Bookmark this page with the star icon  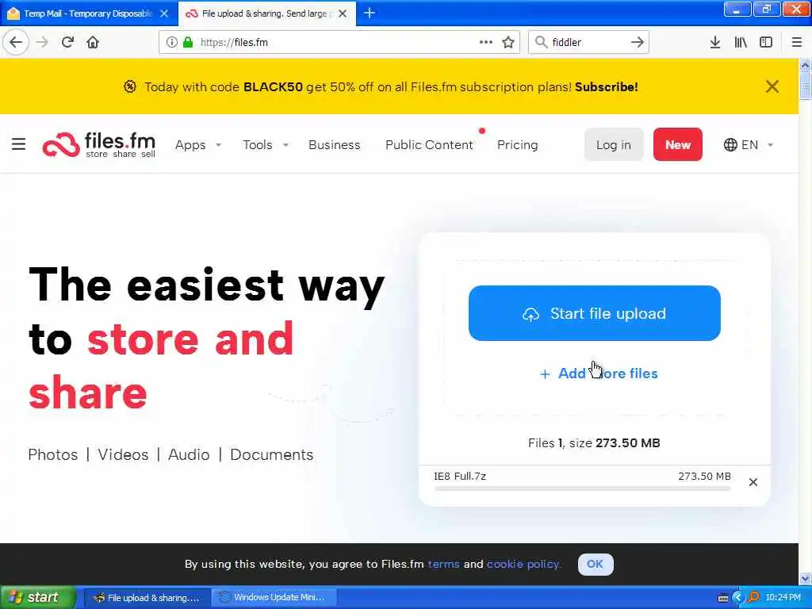pyautogui.click(x=508, y=42)
